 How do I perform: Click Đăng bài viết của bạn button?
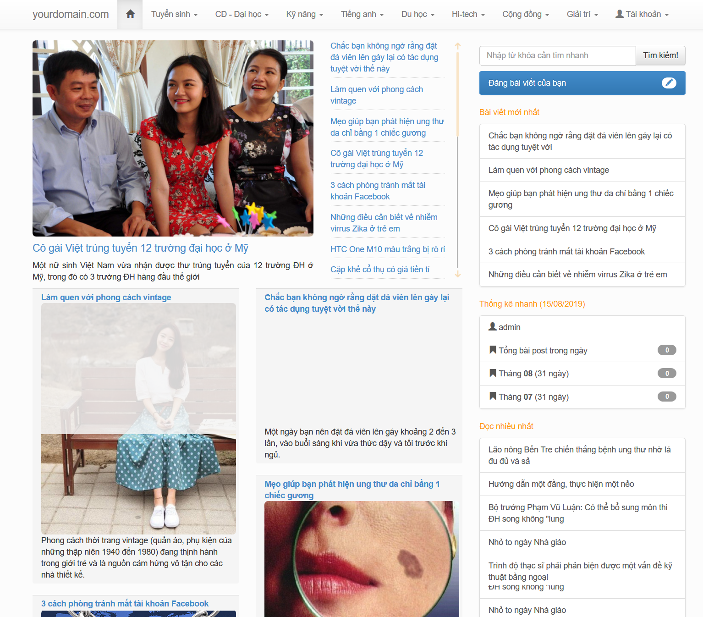582,83
